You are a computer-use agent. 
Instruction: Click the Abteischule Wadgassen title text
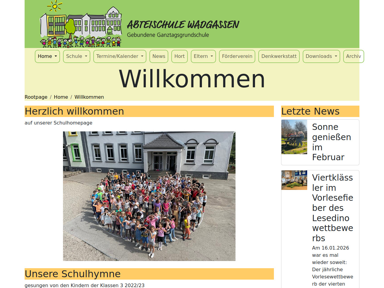[x=183, y=25]
